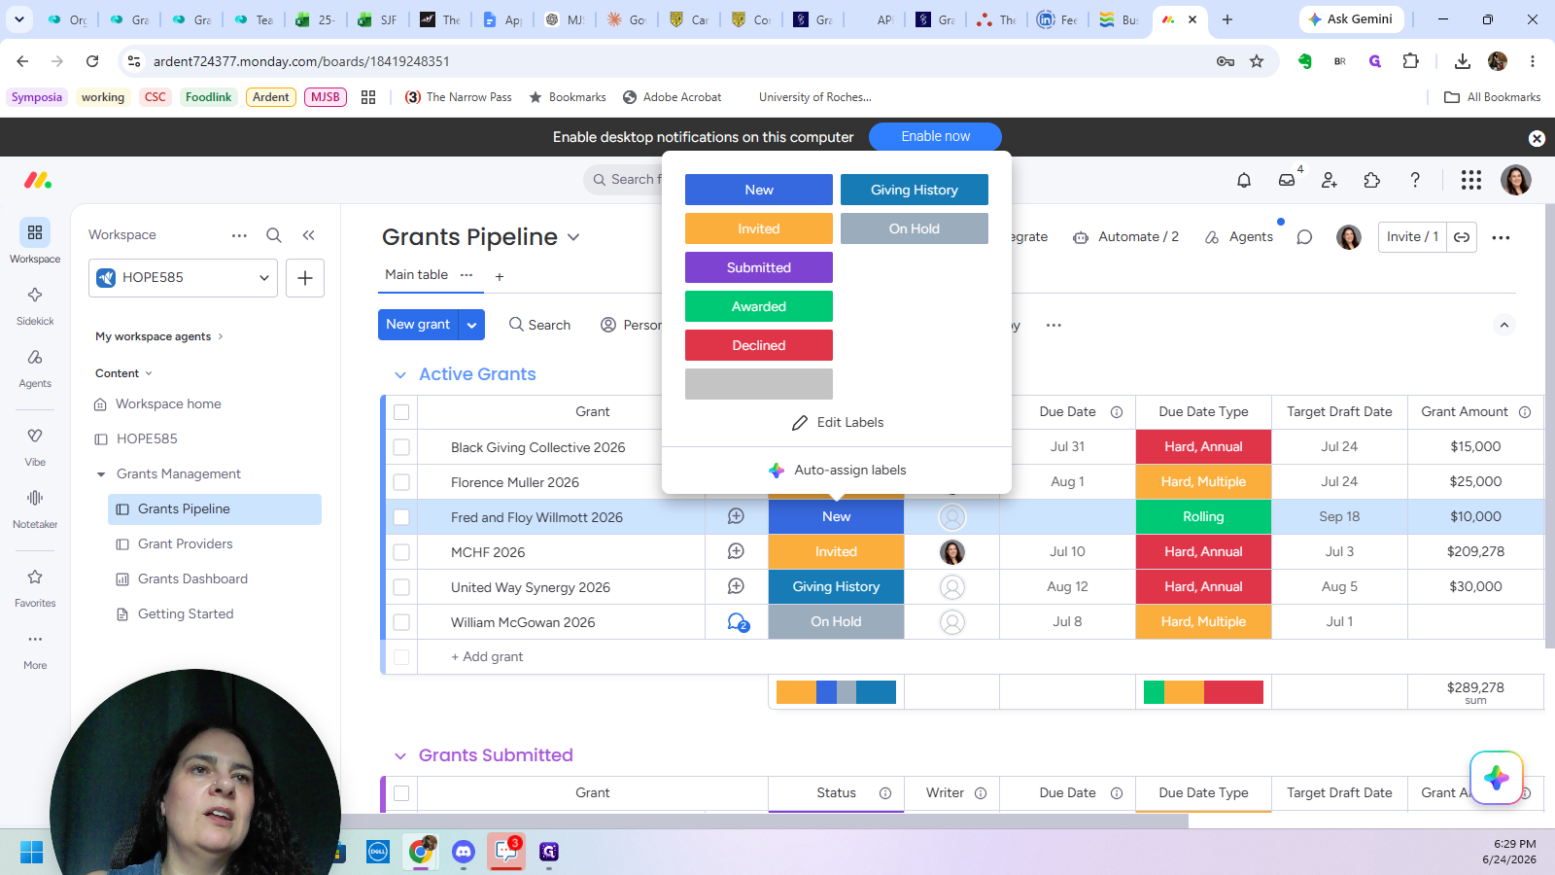This screenshot has height=875, width=1555.
Task: Tick the William McGowan 2026 checkbox
Action: coord(401,622)
